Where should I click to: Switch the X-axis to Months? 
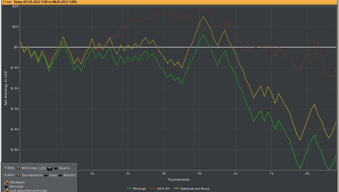tap(60, 175)
